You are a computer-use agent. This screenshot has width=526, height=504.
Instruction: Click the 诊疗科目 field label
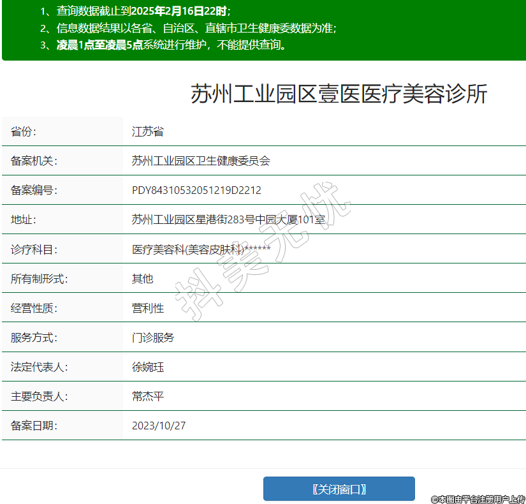[34, 249]
